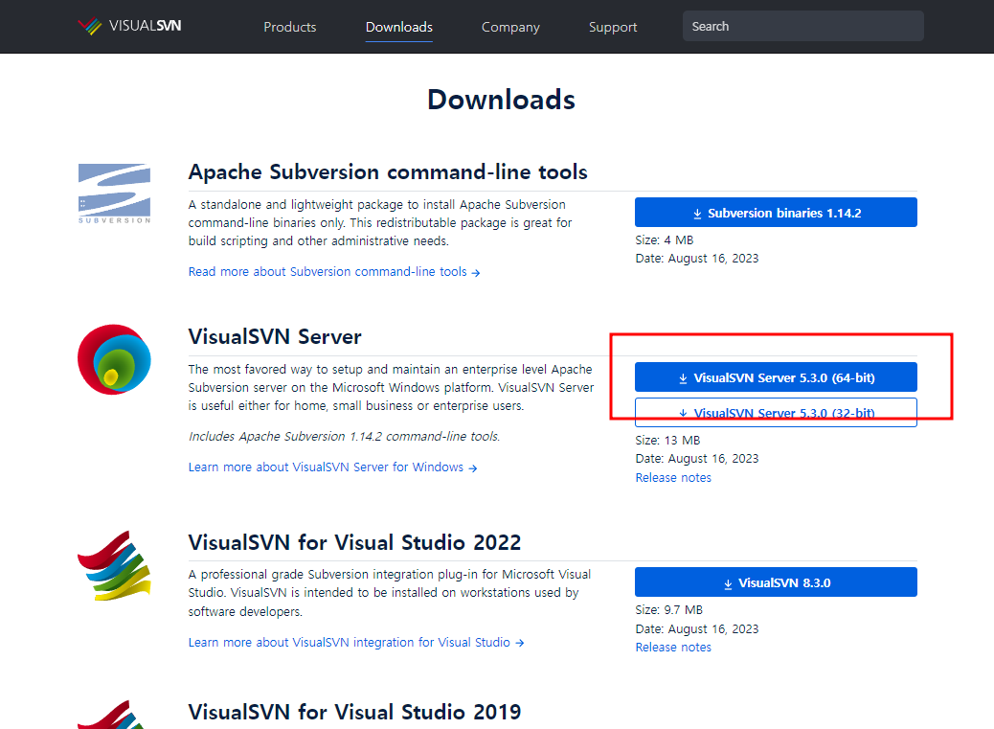This screenshot has width=994, height=729.
Task: Download VisualSVN 8.3.0
Action: point(776,581)
